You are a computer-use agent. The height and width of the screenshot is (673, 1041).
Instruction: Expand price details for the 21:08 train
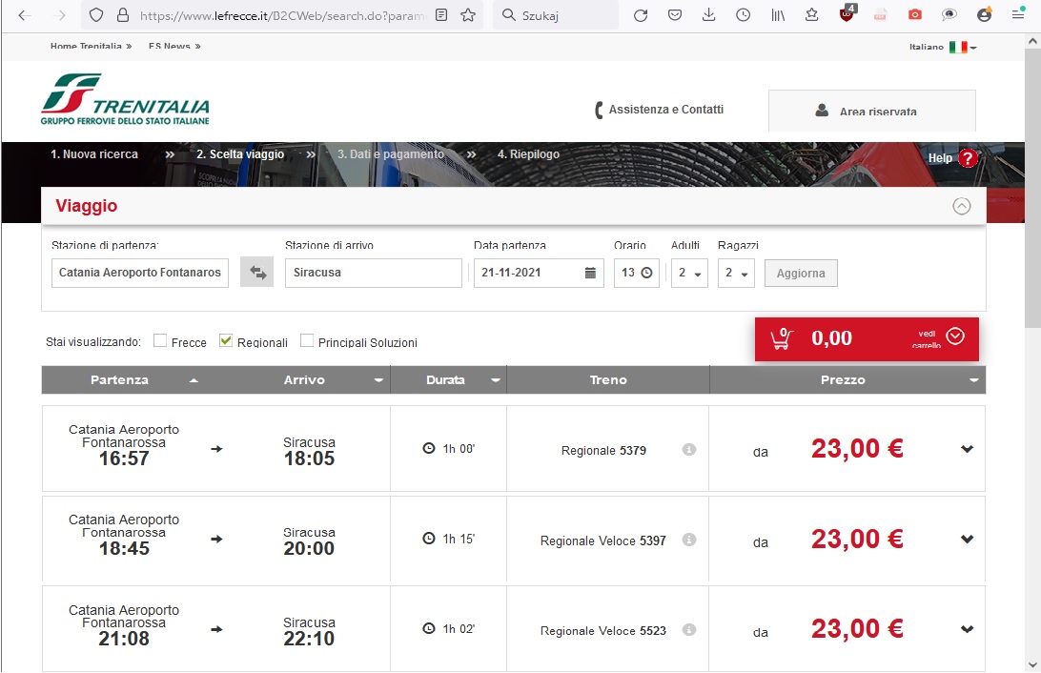point(967,629)
